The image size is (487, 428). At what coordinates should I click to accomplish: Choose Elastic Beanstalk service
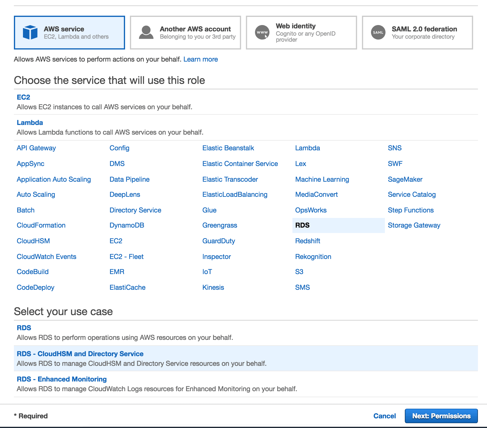pyautogui.click(x=228, y=148)
